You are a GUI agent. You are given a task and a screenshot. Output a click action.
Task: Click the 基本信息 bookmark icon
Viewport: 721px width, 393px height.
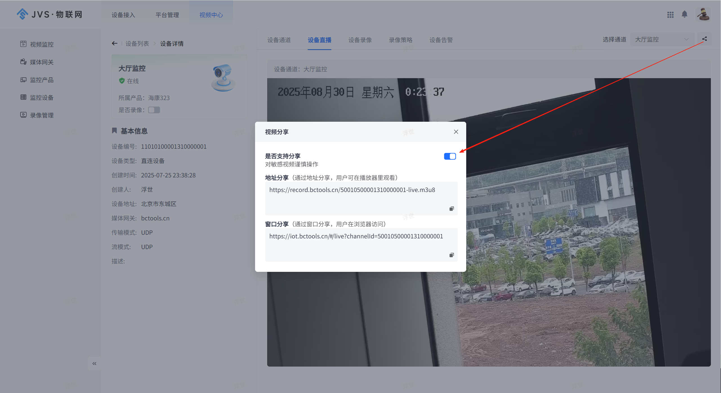pos(114,131)
